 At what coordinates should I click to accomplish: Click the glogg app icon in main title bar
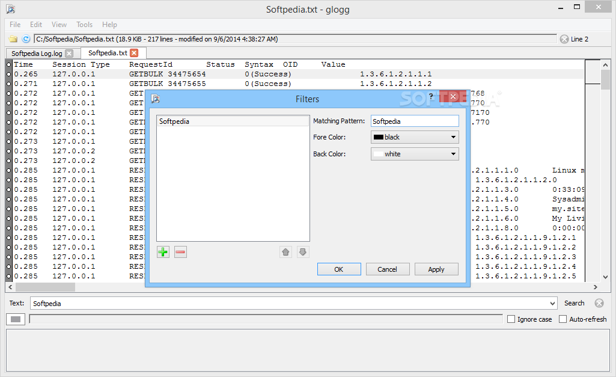coord(11,8)
